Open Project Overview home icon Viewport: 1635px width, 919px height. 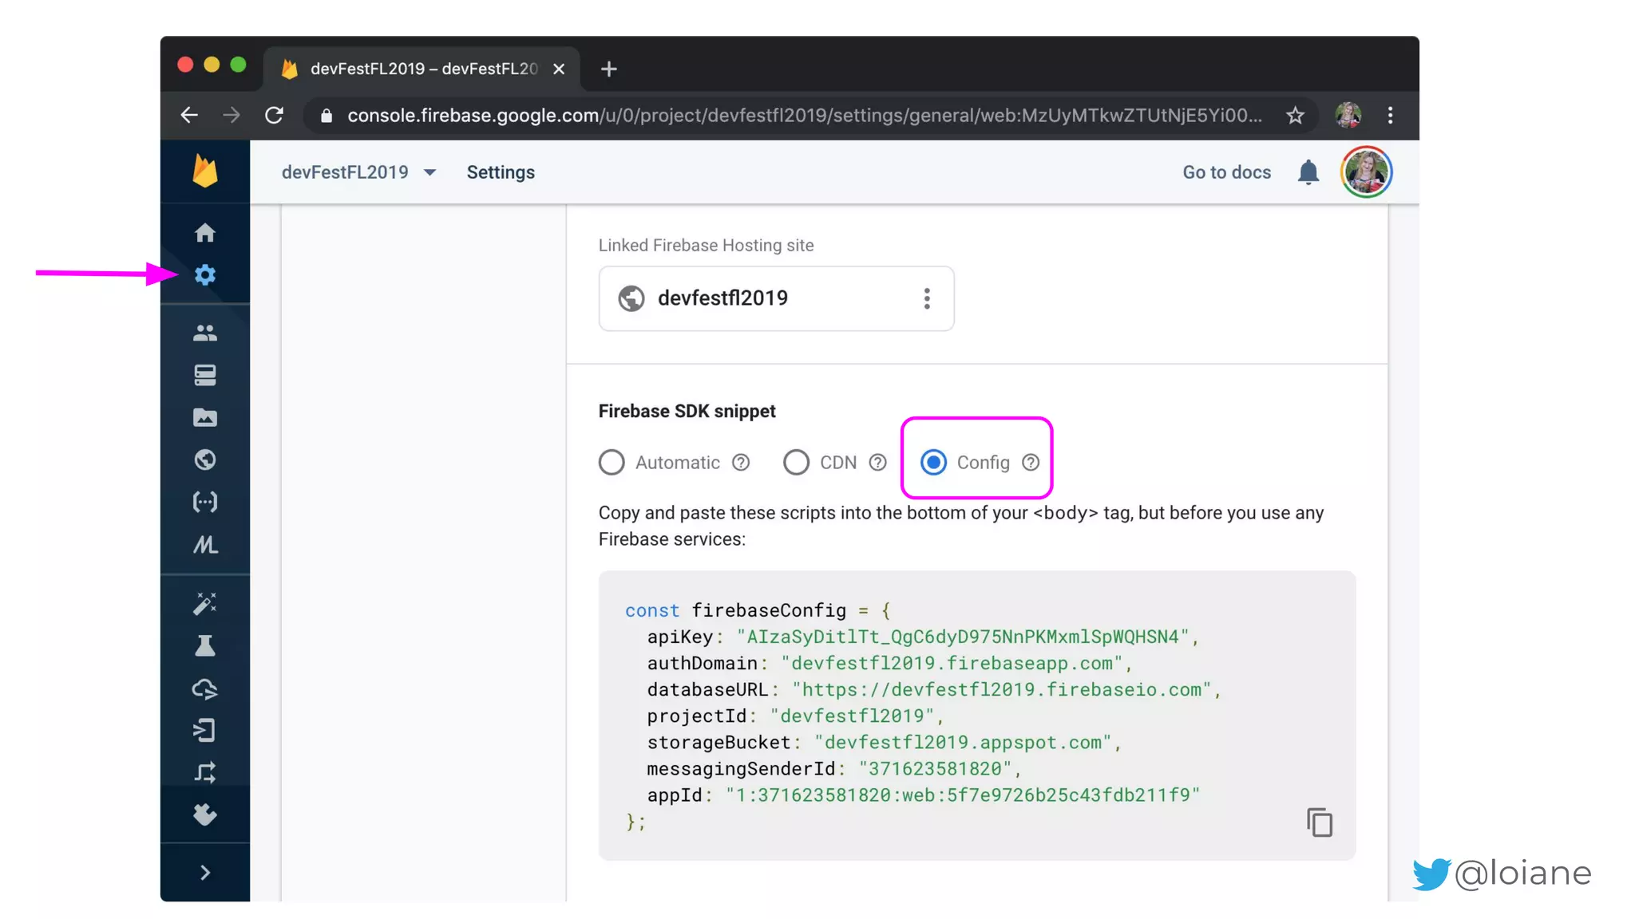point(205,233)
